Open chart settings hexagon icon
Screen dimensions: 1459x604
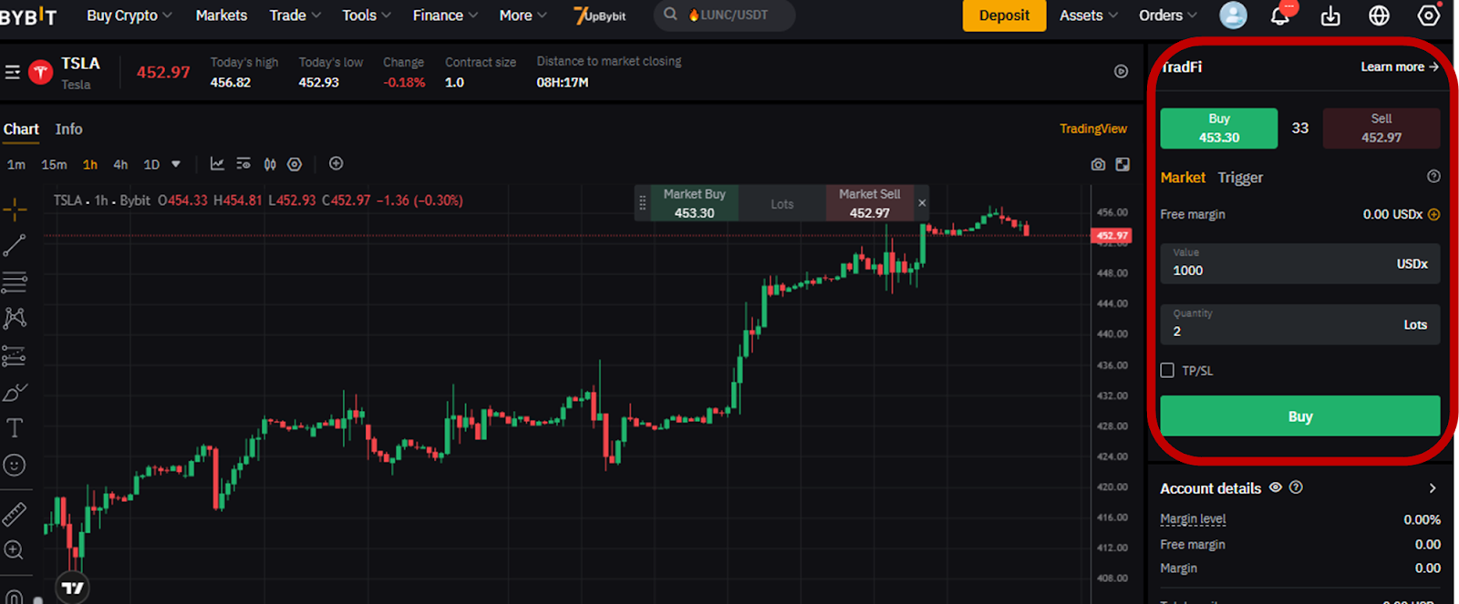point(295,164)
